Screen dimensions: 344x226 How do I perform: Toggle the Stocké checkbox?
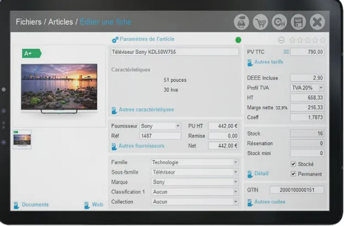coord(293,164)
